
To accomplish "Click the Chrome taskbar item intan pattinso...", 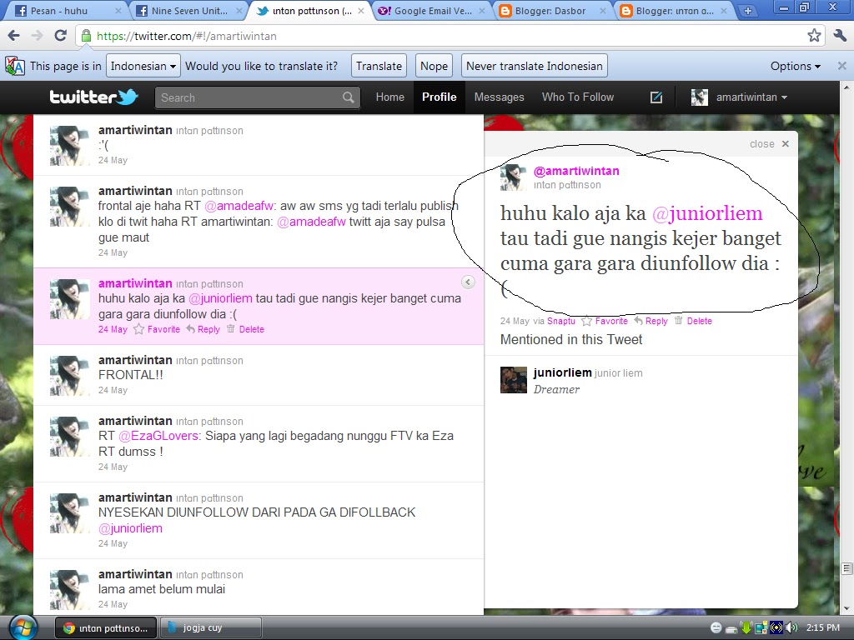I will point(106,628).
